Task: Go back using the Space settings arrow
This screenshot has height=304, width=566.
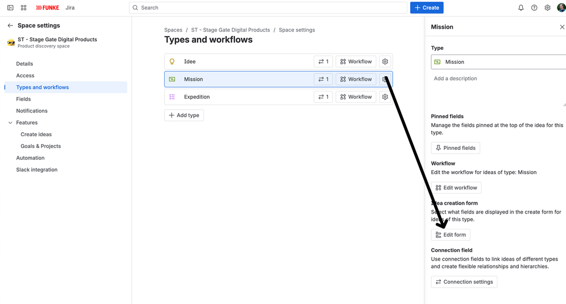Action: pos(10,25)
